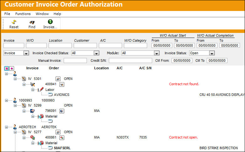Click the CM To date field
The width and height of the screenshot is (245, 152).
[217, 60]
